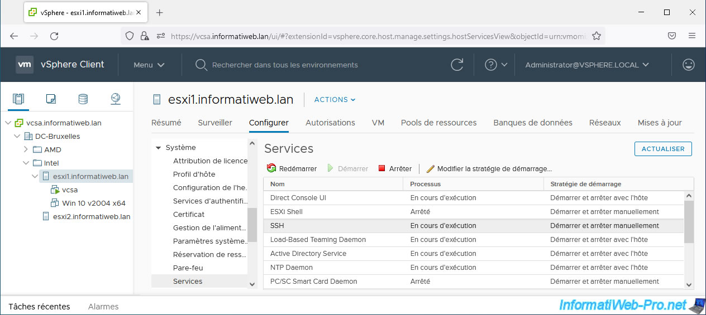Open the VMs and Templates inventory icon
This screenshot has height=315, width=706.
[x=51, y=99]
